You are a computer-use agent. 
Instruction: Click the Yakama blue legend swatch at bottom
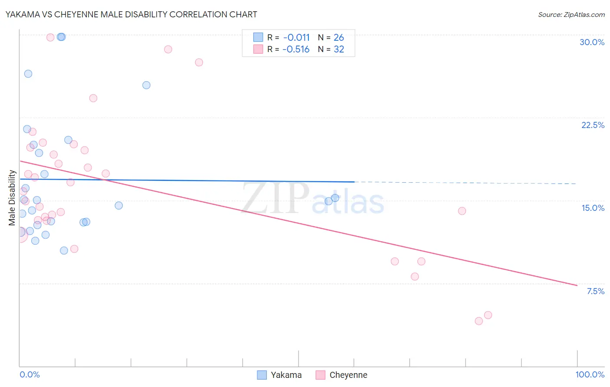pos(262,375)
